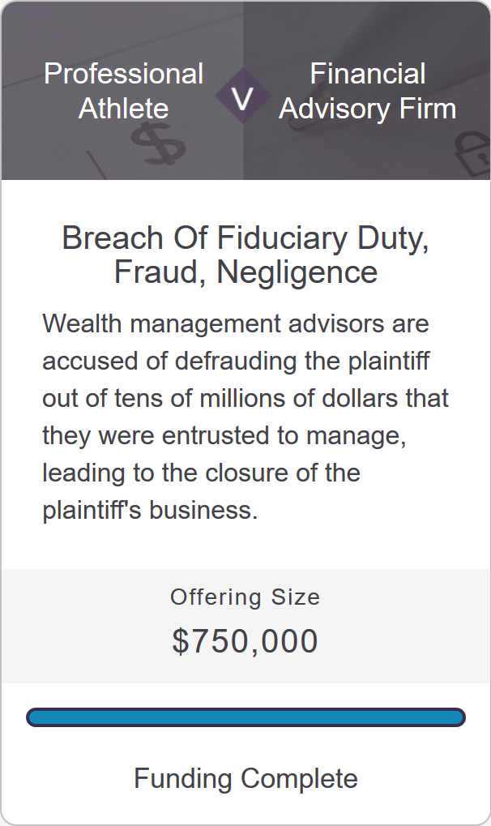Click the header banner image

coord(246,91)
